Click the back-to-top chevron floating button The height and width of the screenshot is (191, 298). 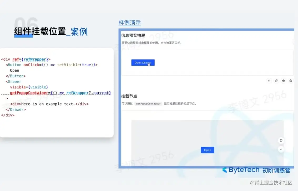point(281,149)
